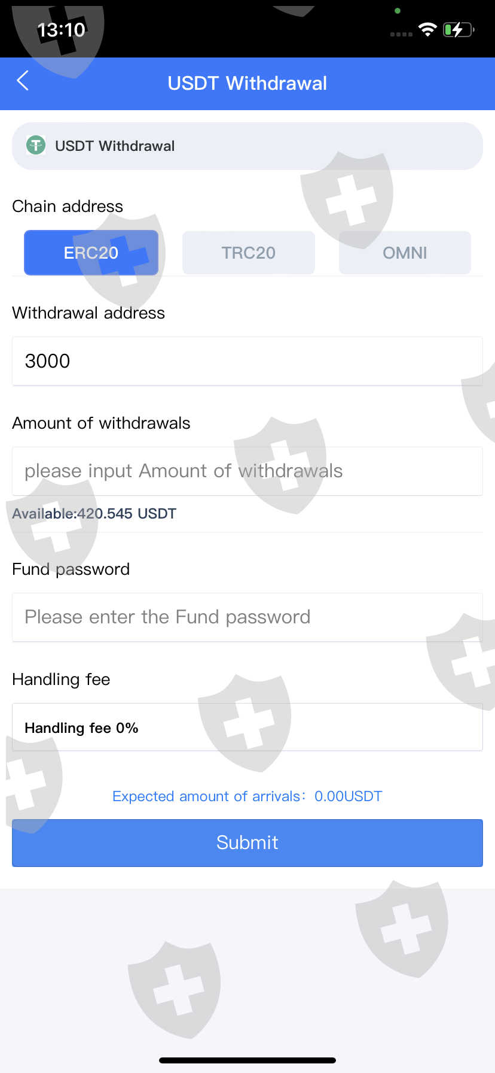The width and height of the screenshot is (495, 1073).
Task: Tap the battery charging icon
Action: 458,30
